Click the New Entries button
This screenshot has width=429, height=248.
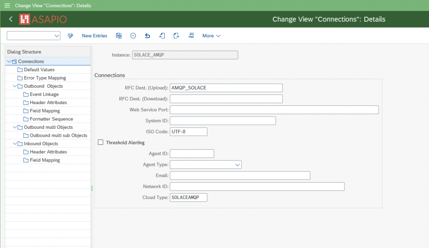[94, 36]
